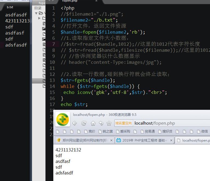The image size is (210, 181).
Task: Click the echo $str; code line
Action: [x=74, y=104]
